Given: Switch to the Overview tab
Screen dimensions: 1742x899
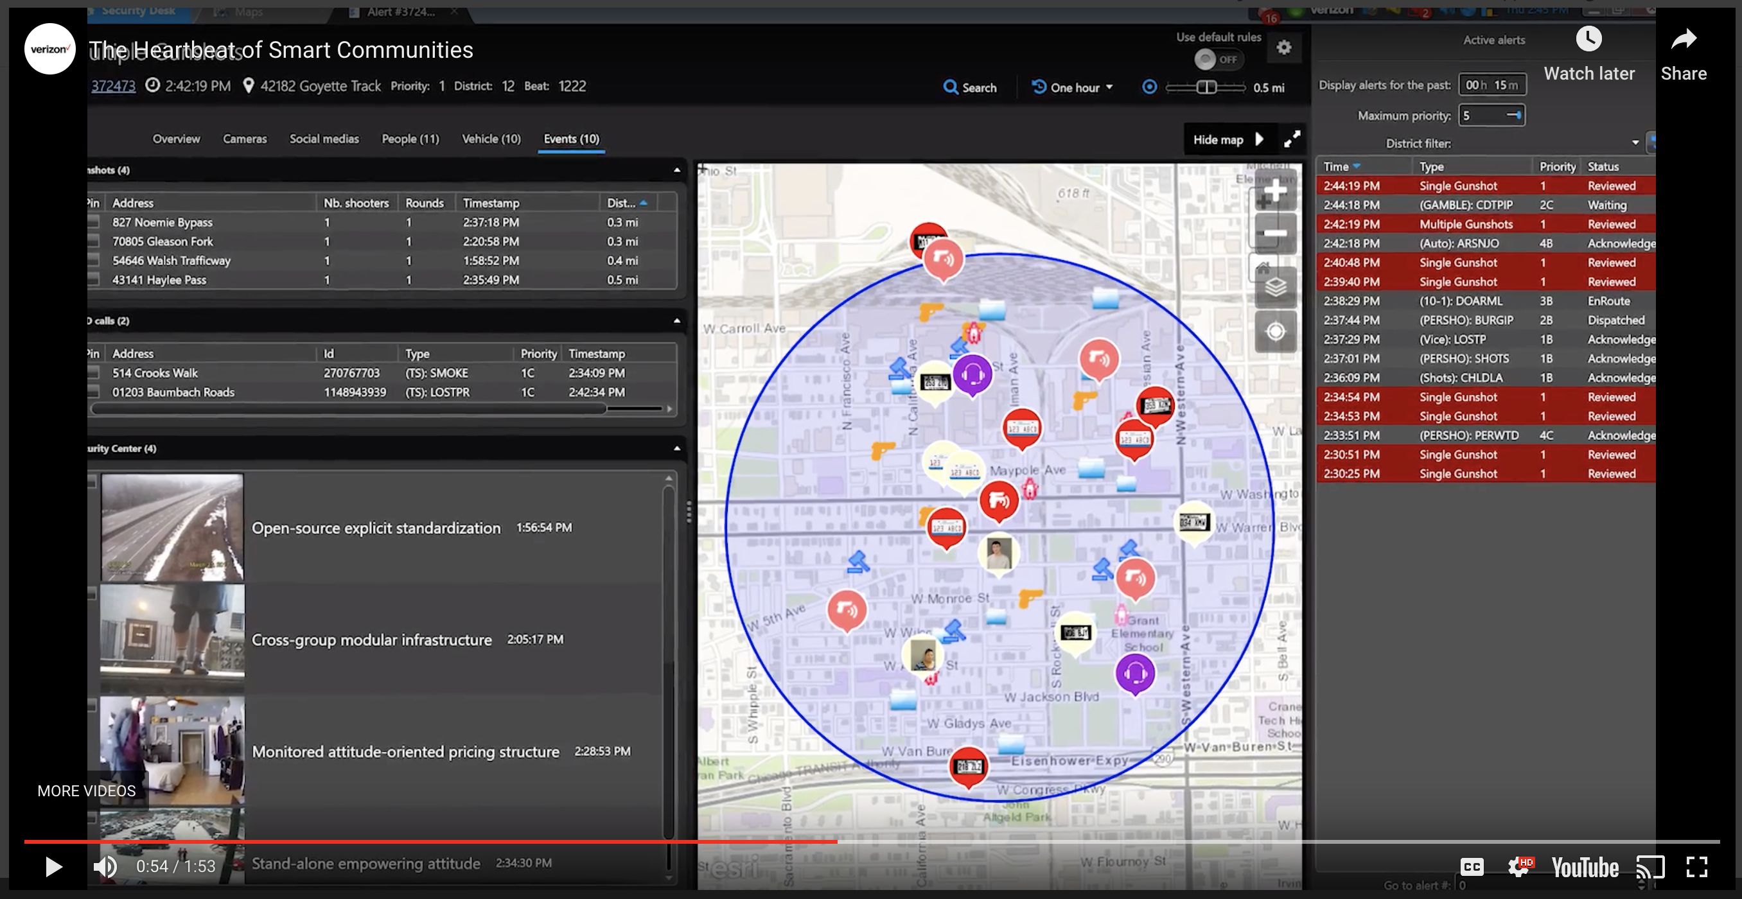Looking at the screenshot, I should (176, 139).
